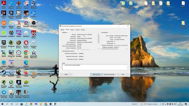Open Task View on the taskbar

[12, 104]
